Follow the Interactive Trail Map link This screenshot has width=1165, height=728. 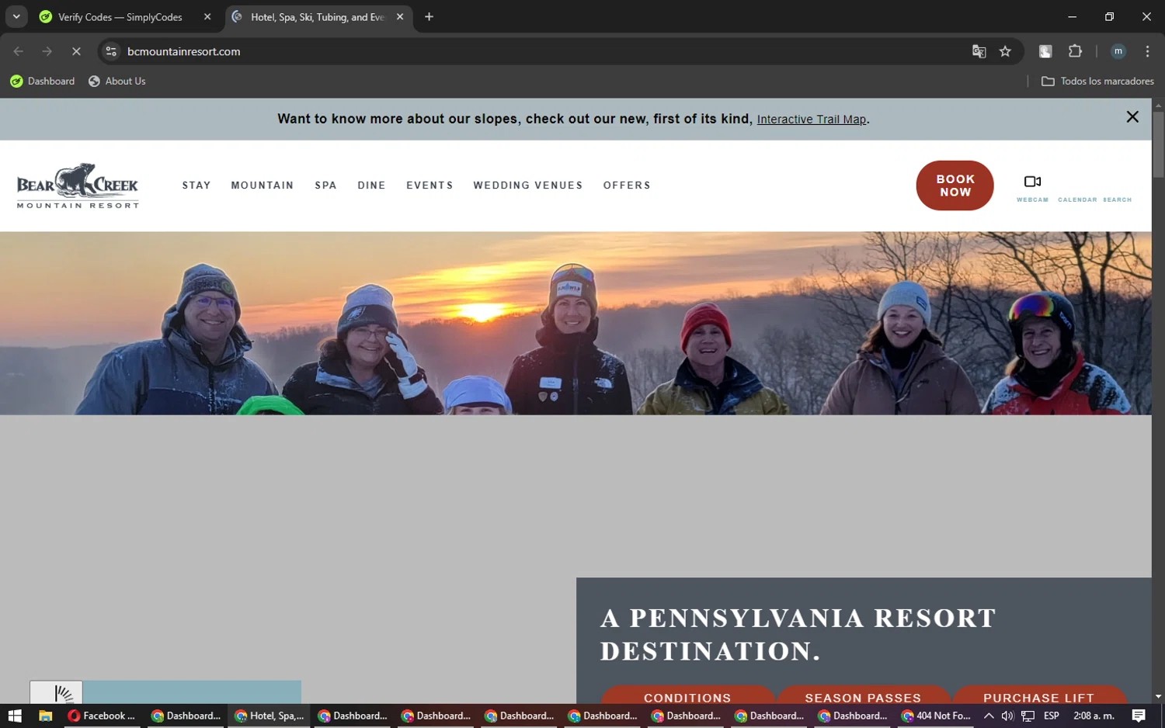click(x=812, y=120)
